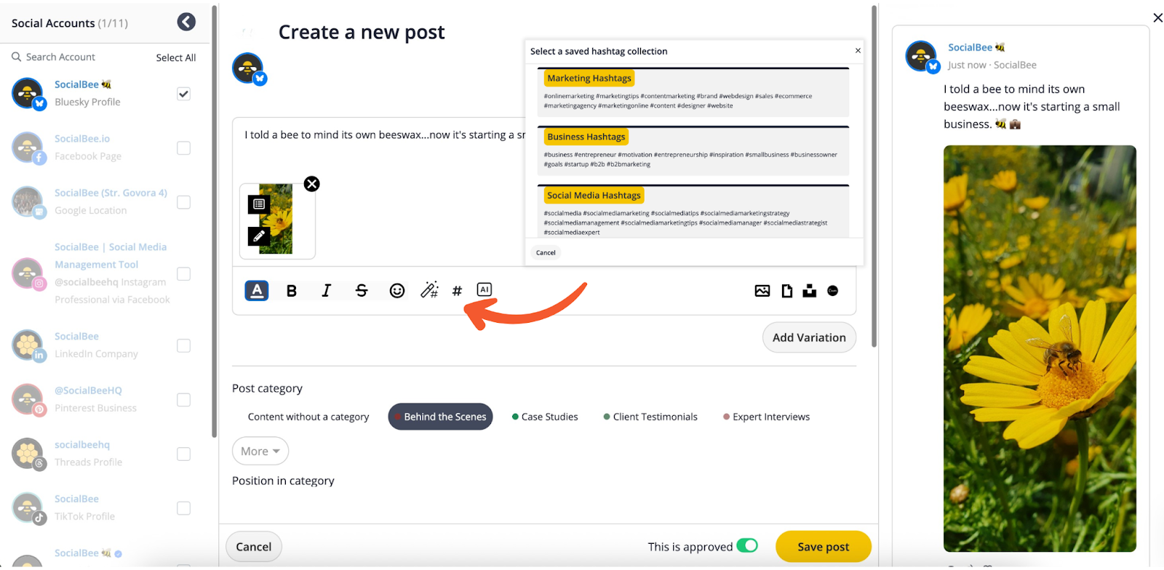Apply italic formatting to post text

327,291
